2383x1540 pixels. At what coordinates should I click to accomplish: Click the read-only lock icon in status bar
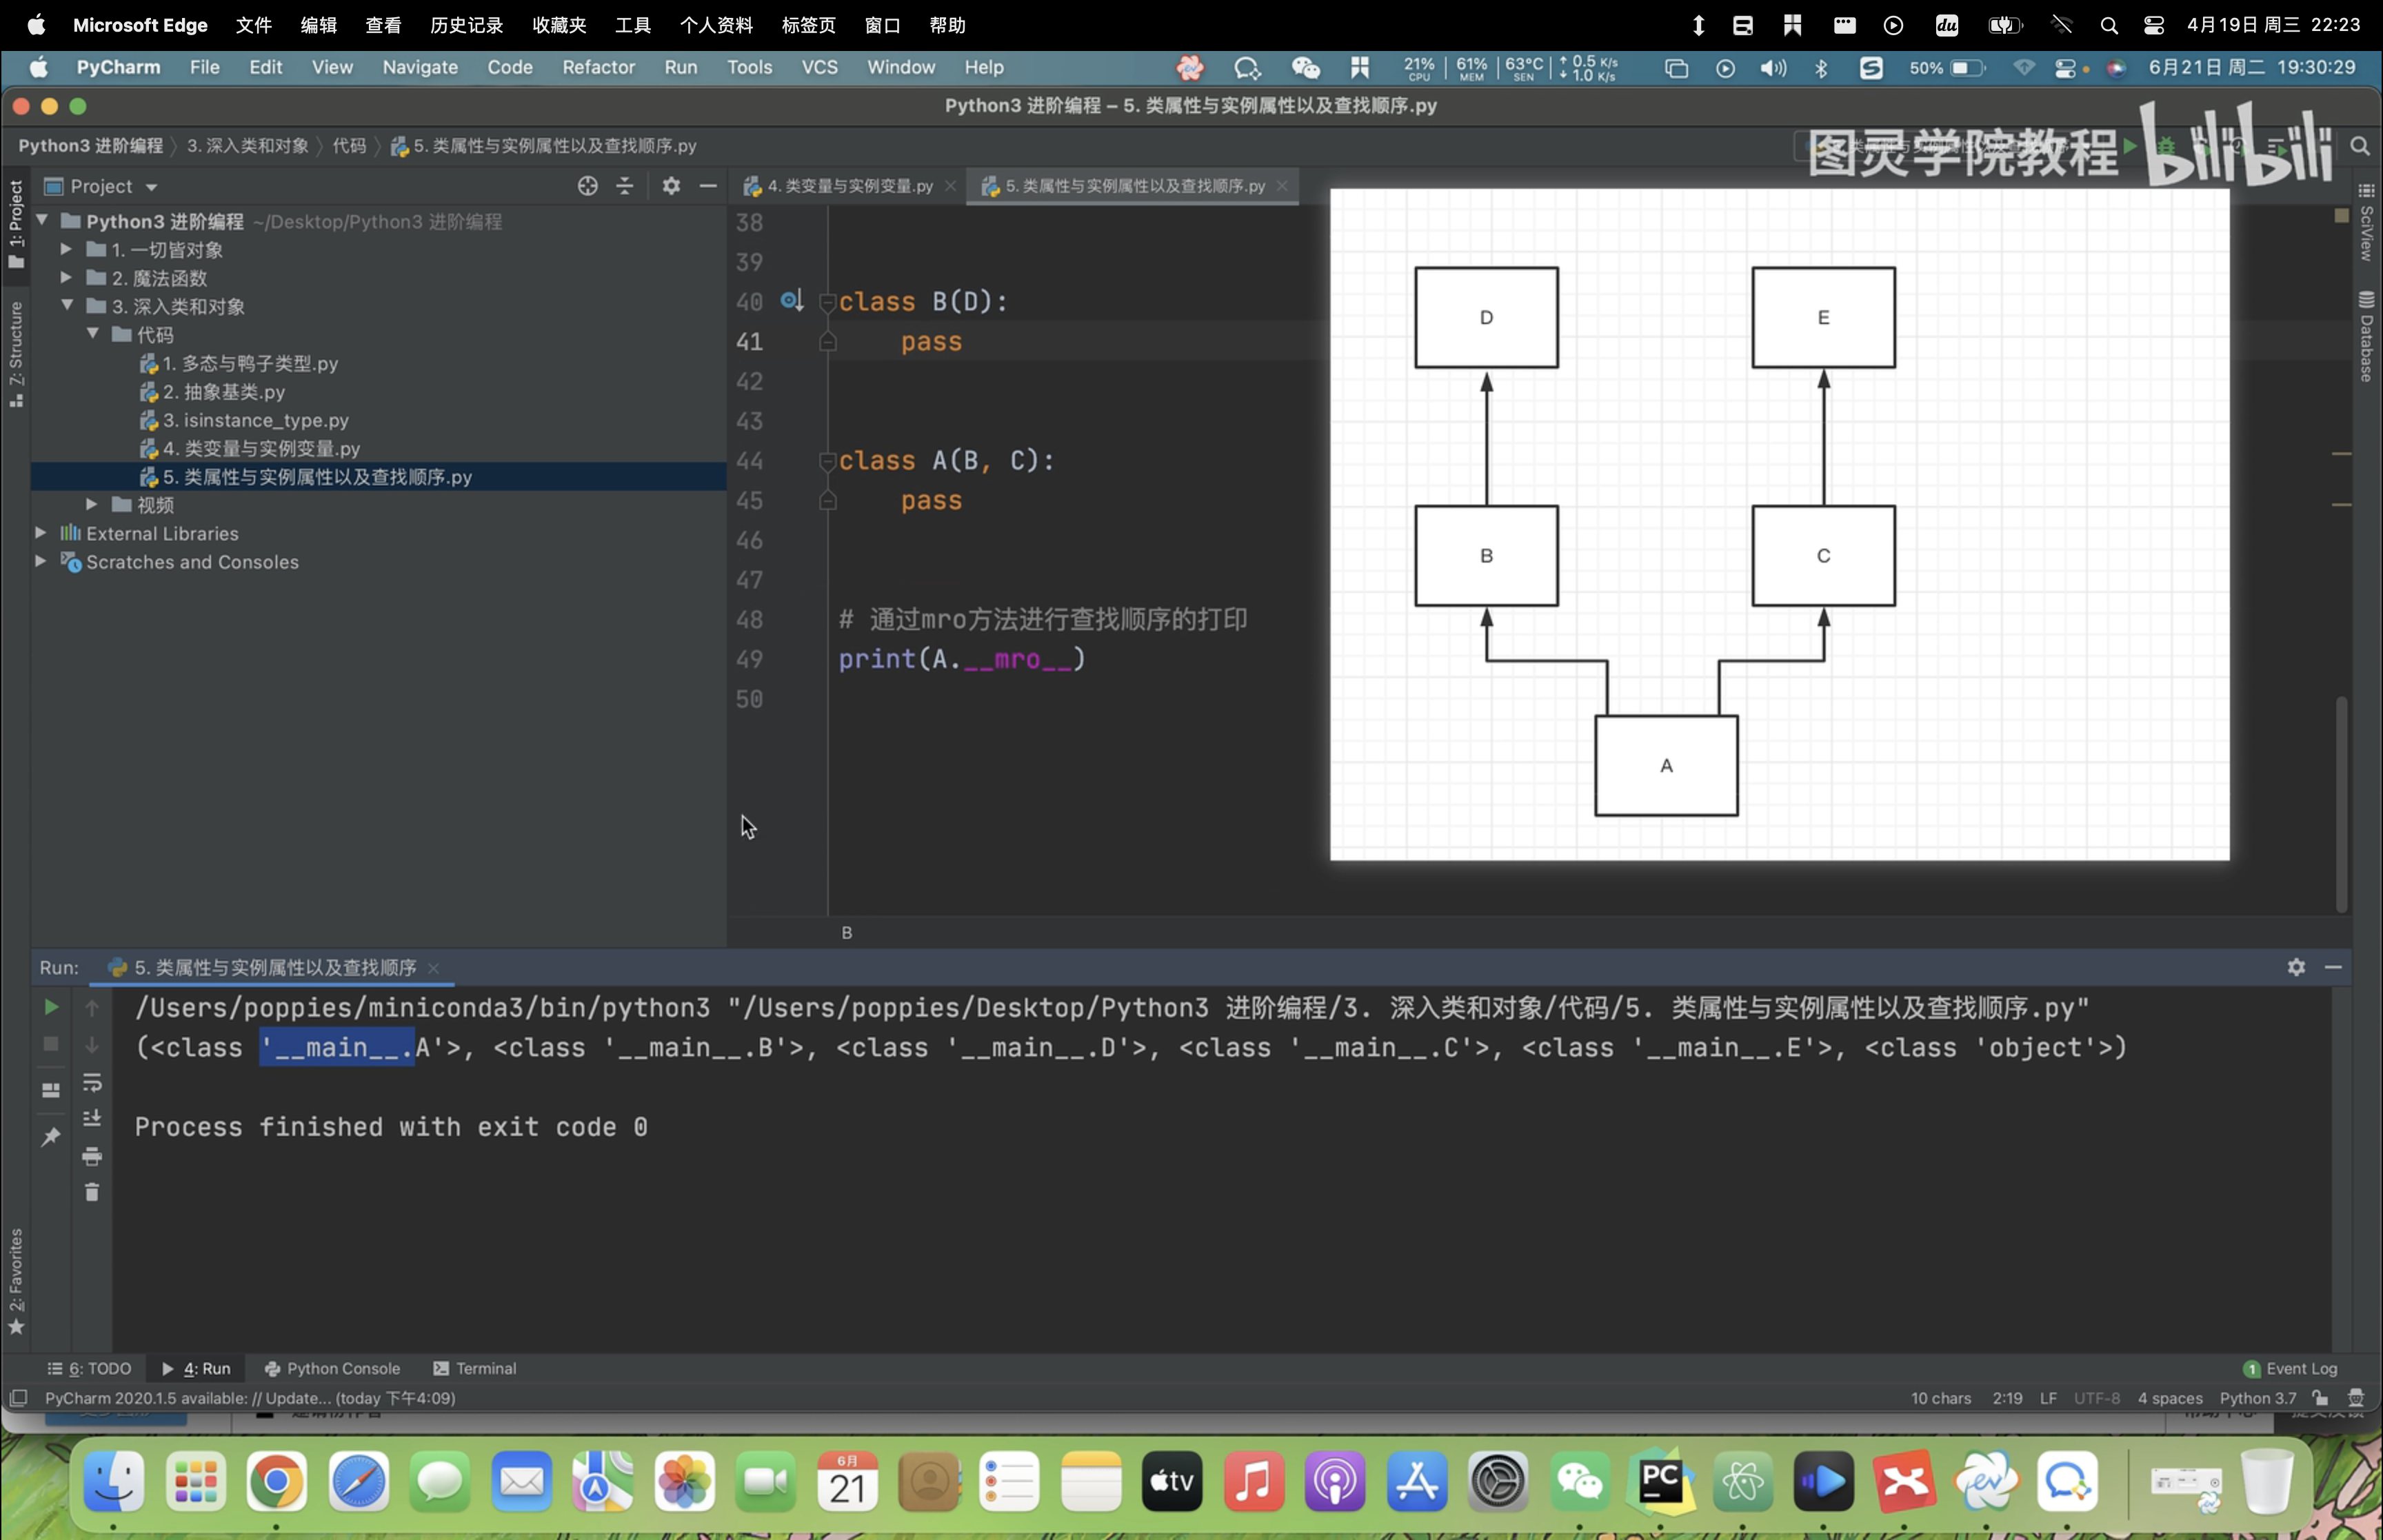pyautogui.click(x=2320, y=1398)
